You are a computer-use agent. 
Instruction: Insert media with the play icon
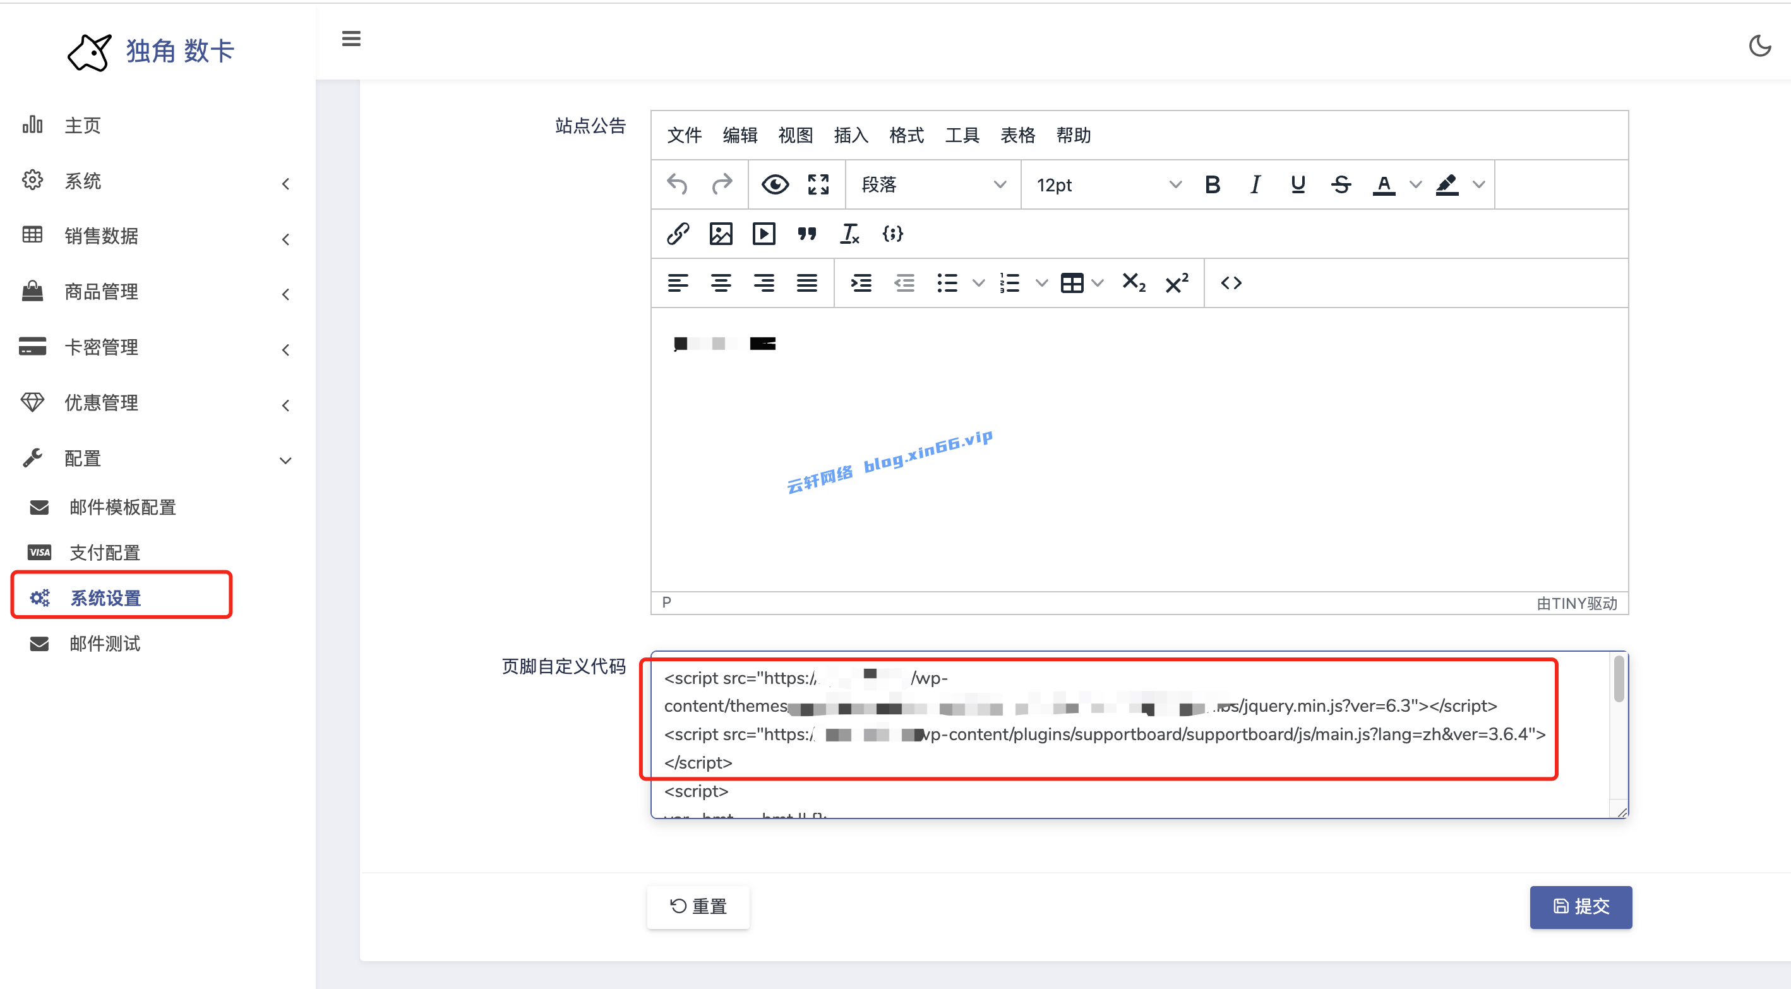[764, 234]
